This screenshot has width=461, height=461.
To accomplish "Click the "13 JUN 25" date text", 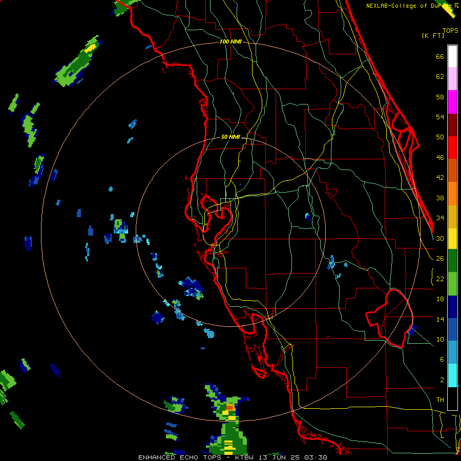I will tap(279, 457).
